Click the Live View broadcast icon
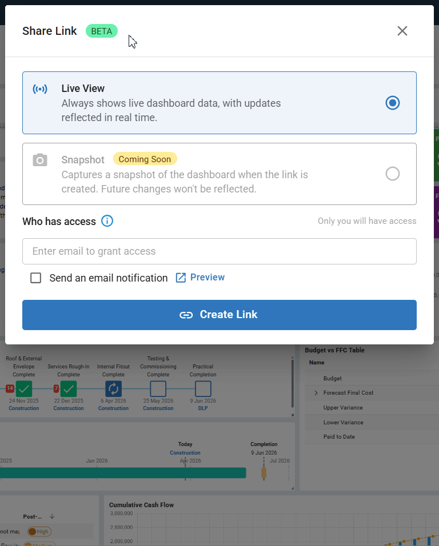Image resolution: width=439 pixels, height=546 pixels. tap(40, 89)
